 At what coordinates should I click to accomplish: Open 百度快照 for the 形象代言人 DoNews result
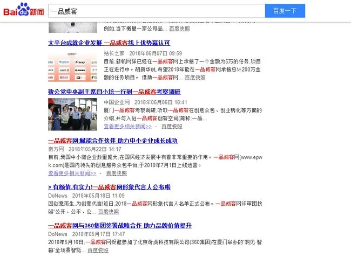coord(109,212)
